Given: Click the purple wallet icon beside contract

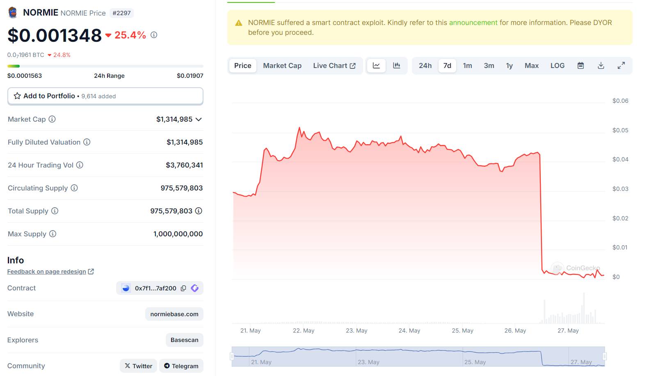Looking at the screenshot, I should [195, 288].
